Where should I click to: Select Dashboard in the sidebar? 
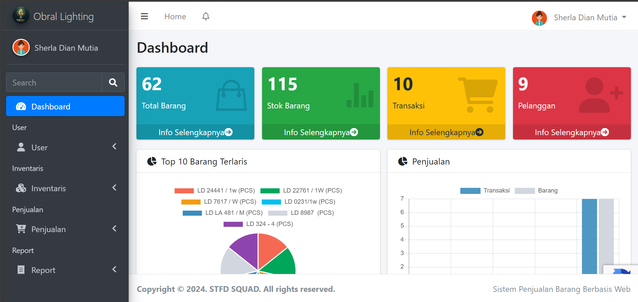tap(65, 106)
